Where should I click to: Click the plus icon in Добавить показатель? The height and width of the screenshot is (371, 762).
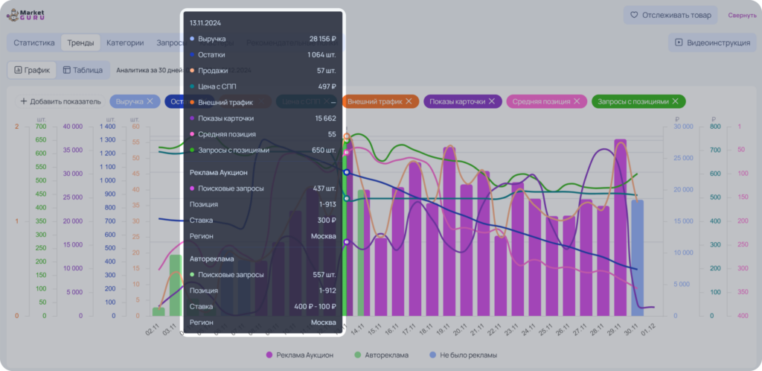[23, 101]
